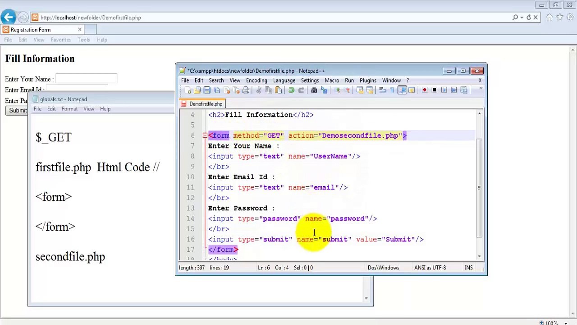Open the IE address bar search dropdown arrow
This screenshot has width=577, height=325.
(522, 18)
